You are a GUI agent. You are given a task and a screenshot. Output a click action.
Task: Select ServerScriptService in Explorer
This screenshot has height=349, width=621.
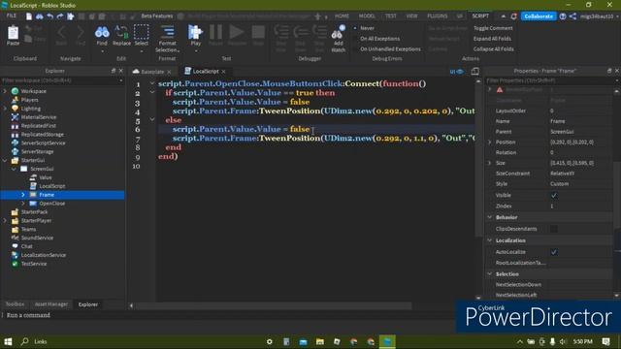tap(43, 143)
